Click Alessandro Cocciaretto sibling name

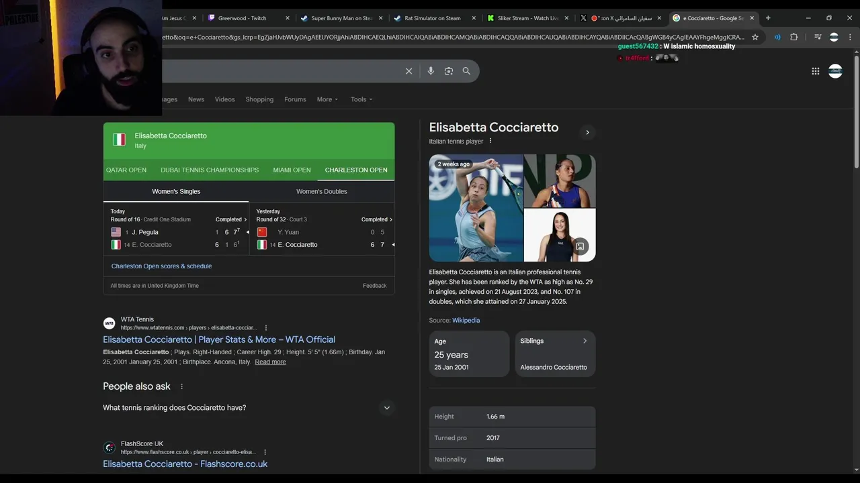(x=554, y=368)
